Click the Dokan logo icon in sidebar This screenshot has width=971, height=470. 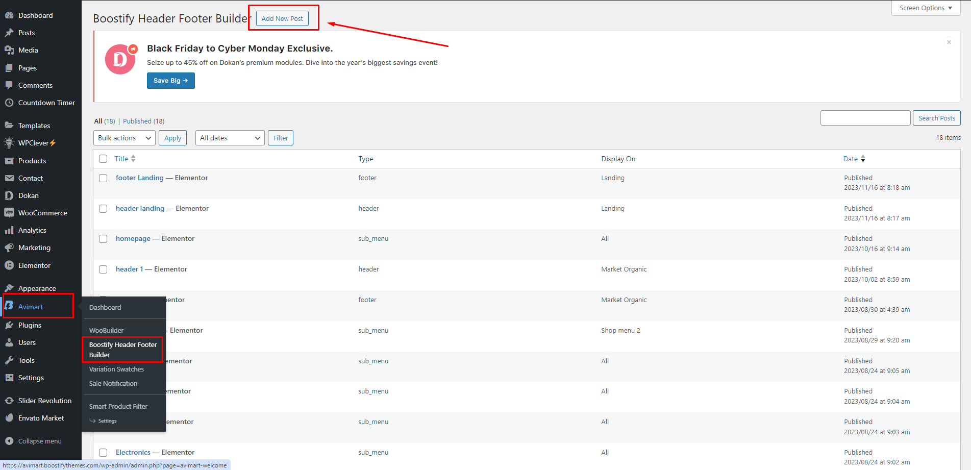[x=9, y=195]
